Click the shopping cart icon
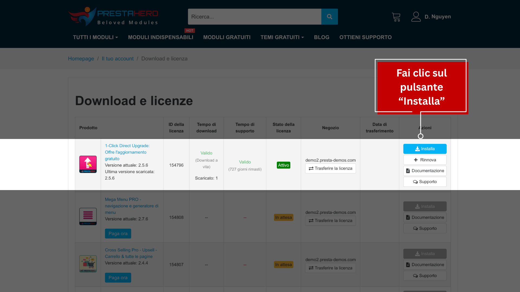520x292 pixels. [x=396, y=17]
